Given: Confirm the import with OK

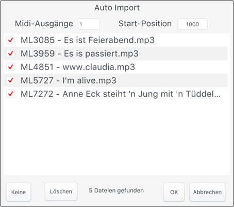Looking at the screenshot, I should pos(174,192).
